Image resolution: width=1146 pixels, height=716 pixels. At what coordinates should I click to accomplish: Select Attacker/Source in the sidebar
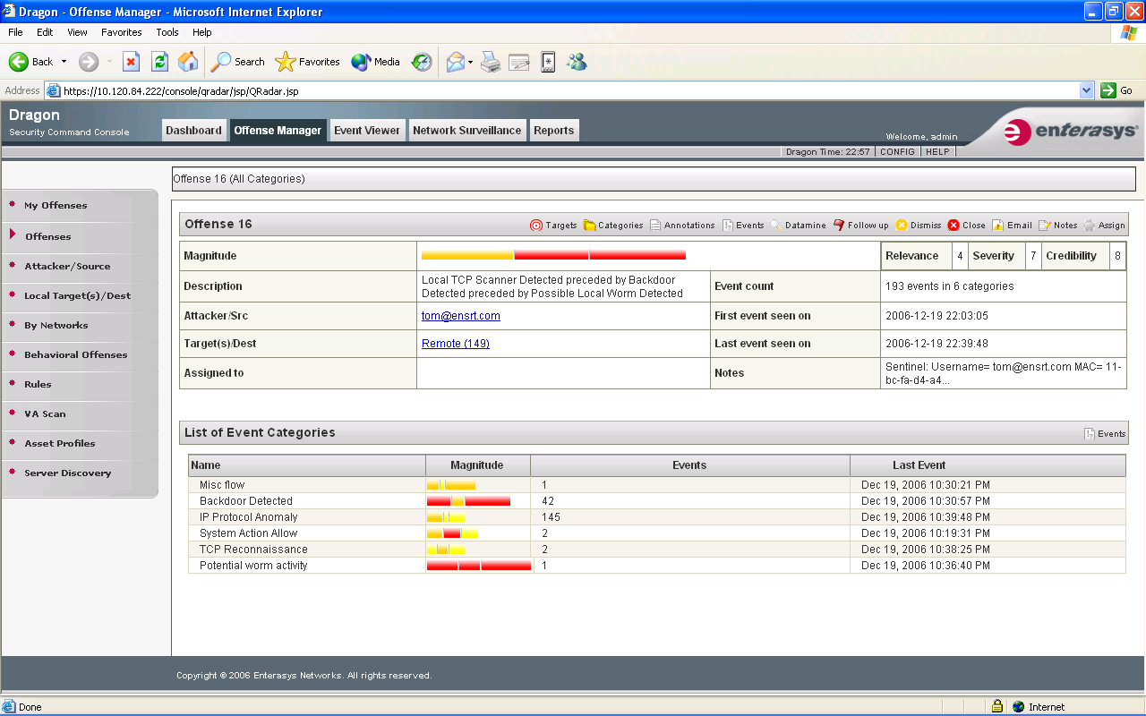click(67, 267)
